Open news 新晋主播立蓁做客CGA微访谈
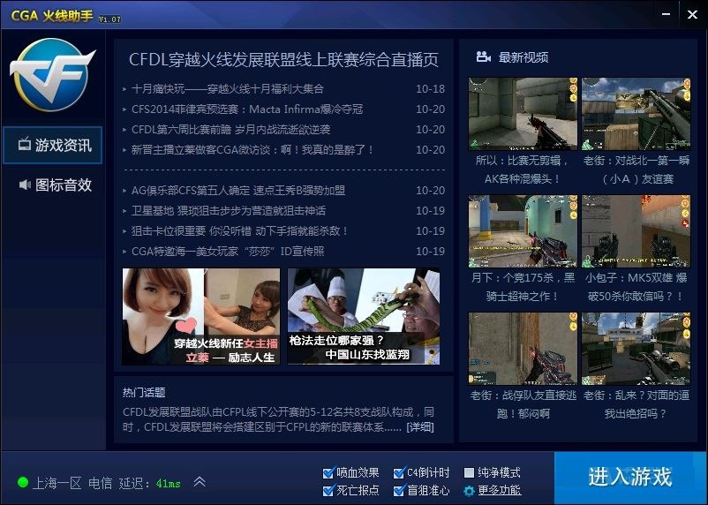 click(x=252, y=149)
